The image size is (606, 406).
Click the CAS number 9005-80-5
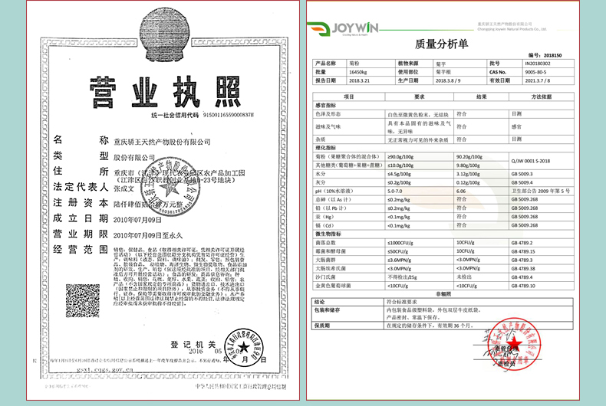535,72
